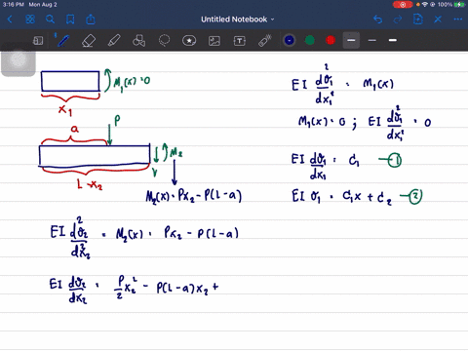This screenshot has width=468, height=351.
Task: Select the Shapes tool
Action: [x=138, y=41]
